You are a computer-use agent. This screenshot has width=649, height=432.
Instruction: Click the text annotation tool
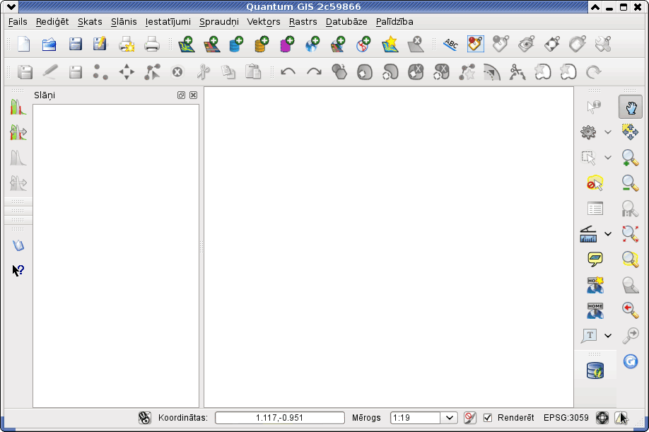pos(589,336)
